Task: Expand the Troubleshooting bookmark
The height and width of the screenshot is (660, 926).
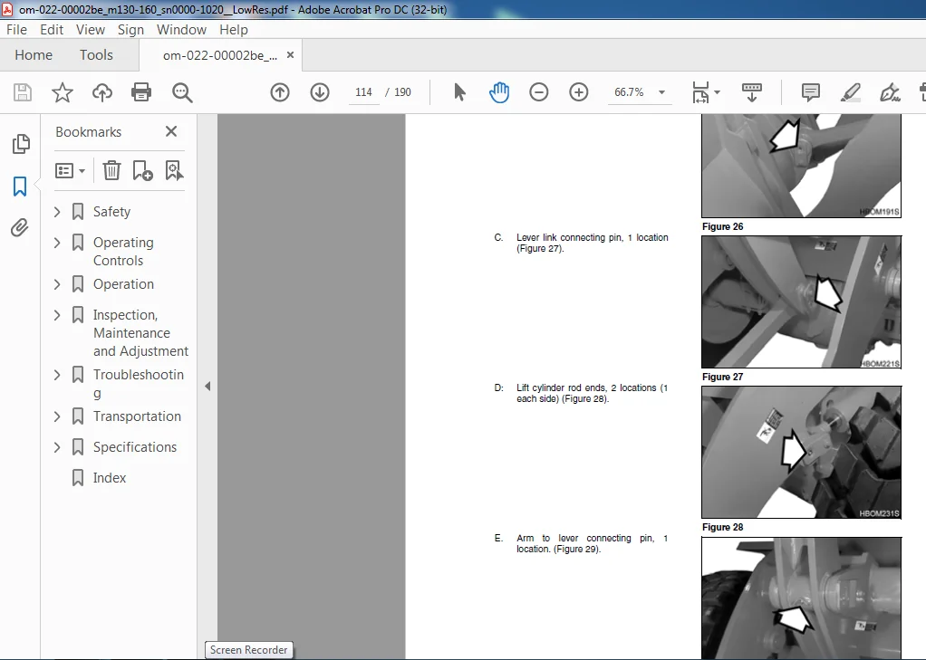Action: pos(57,375)
